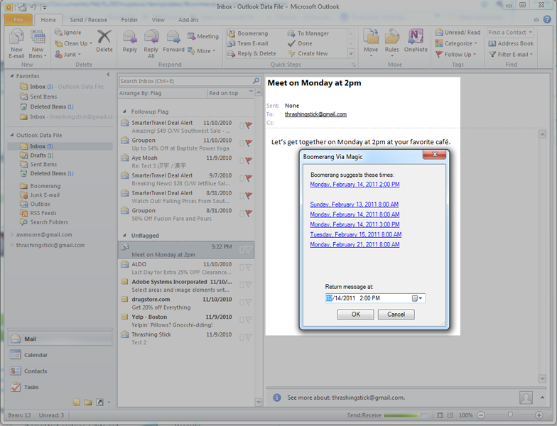Viewport: 557px width, 426px height.
Task: Open the date picker dropdown in Boomerang dialog
Action: point(417,298)
